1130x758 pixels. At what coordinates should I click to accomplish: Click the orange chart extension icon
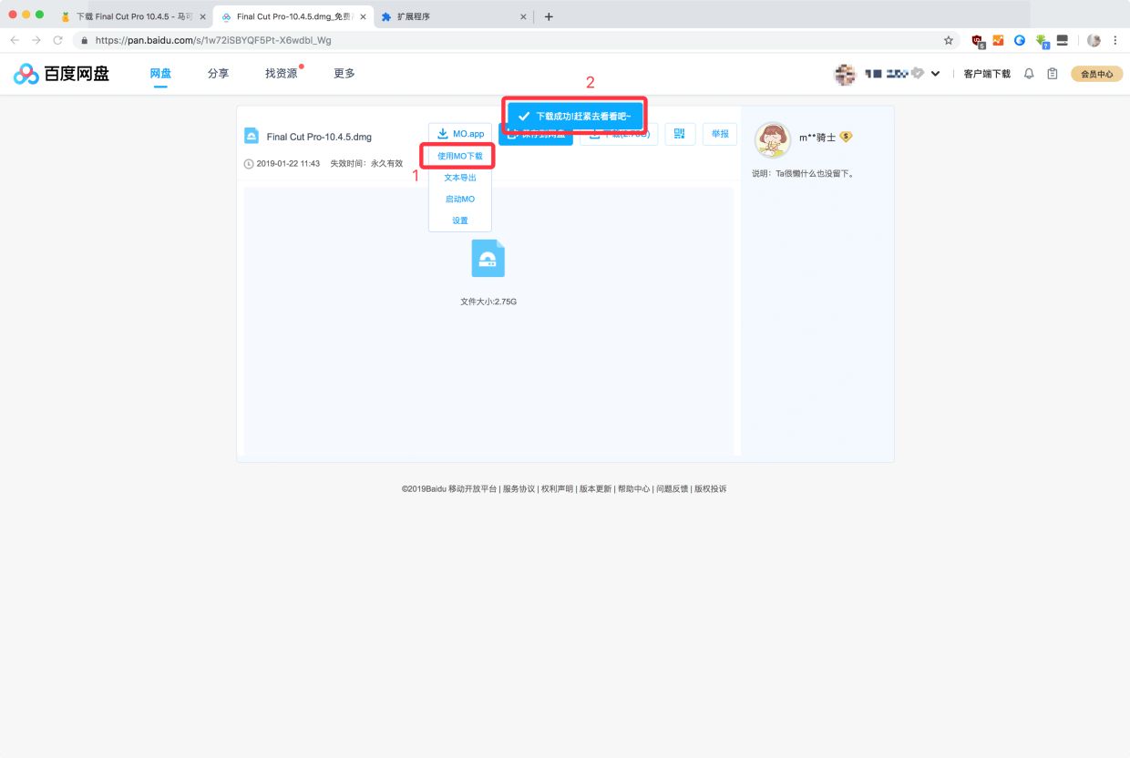[x=999, y=40]
